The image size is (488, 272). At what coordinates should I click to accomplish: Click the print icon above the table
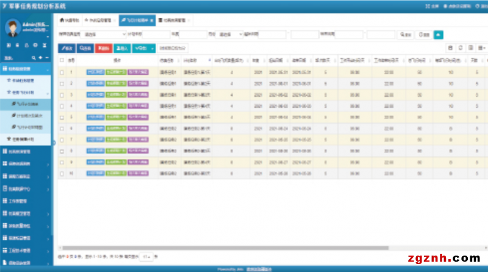451,47
